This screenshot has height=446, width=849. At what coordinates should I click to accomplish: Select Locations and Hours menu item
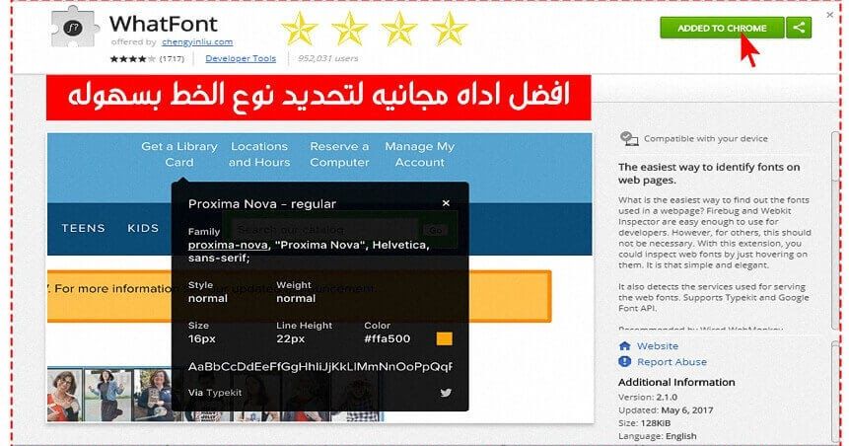pyautogui.click(x=259, y=155)
